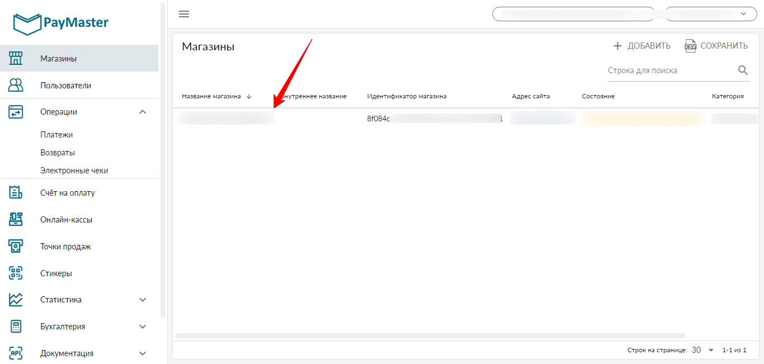Open the Возвраты submenu item
Viewport: 764px width, 364px height.
[58, 153]
